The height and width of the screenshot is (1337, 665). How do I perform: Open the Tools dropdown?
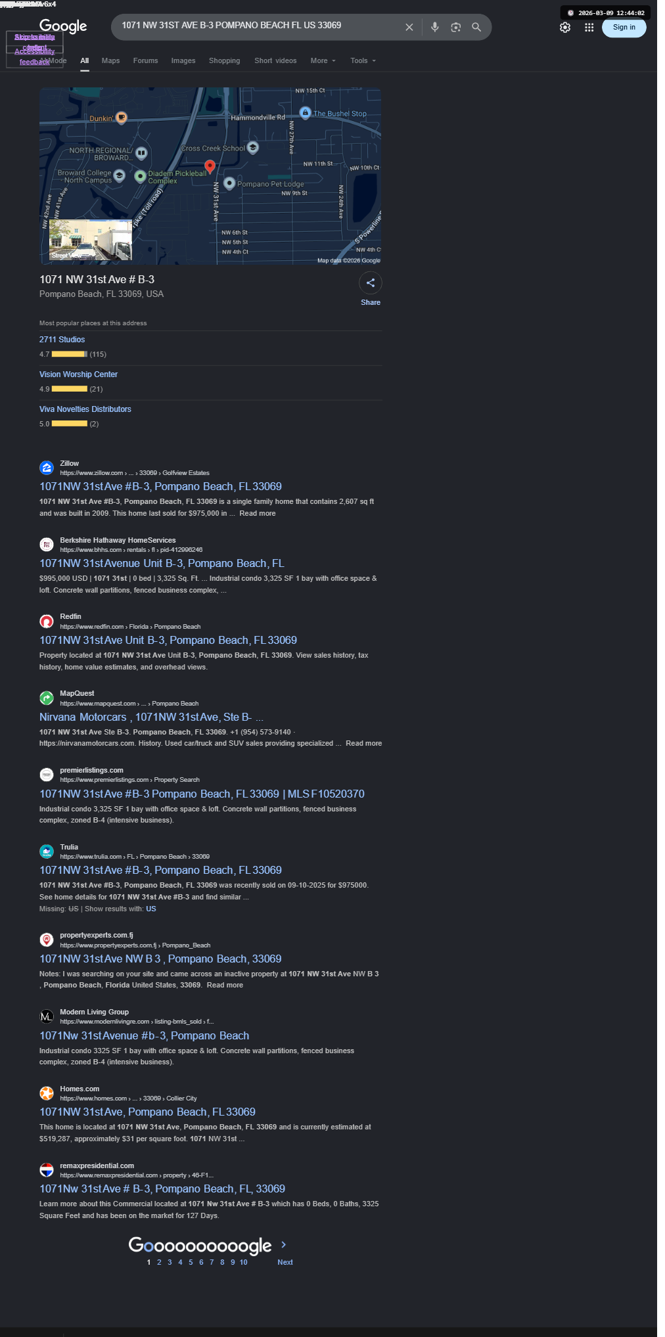[363, 60]
